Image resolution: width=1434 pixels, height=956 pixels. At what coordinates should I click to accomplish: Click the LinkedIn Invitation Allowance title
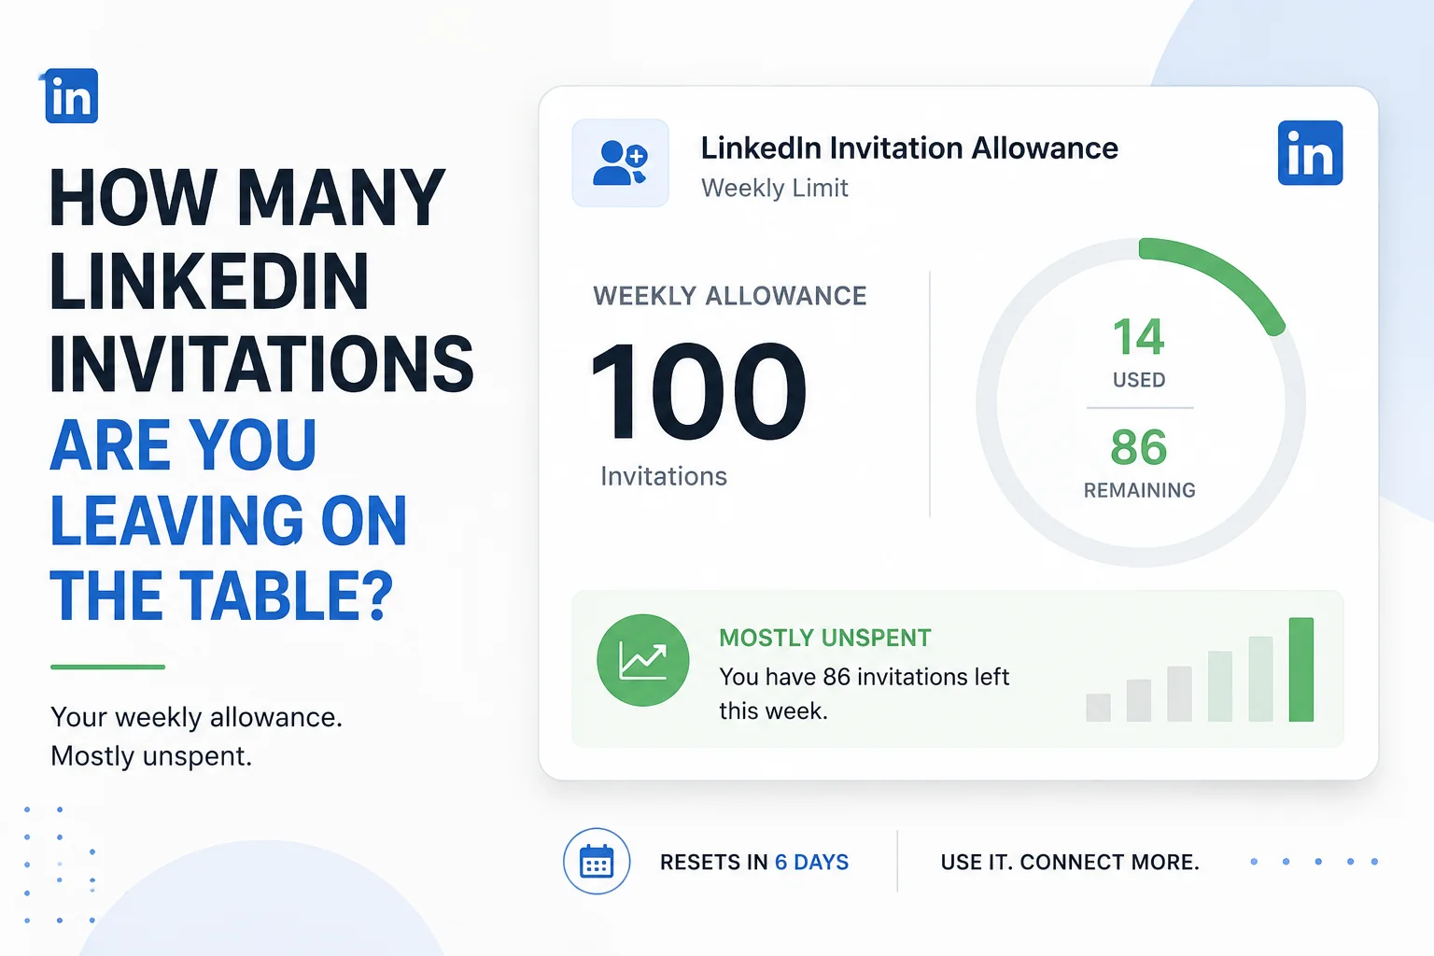tap(909, 148)
